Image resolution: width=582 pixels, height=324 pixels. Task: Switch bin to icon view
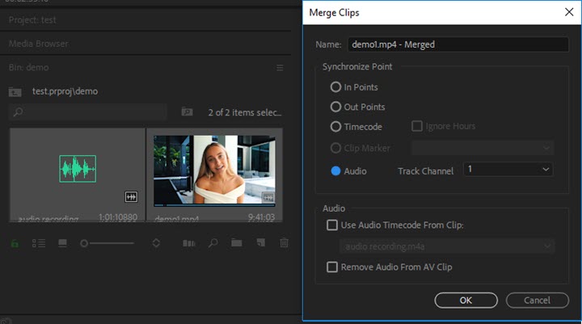tap(62, 242)
